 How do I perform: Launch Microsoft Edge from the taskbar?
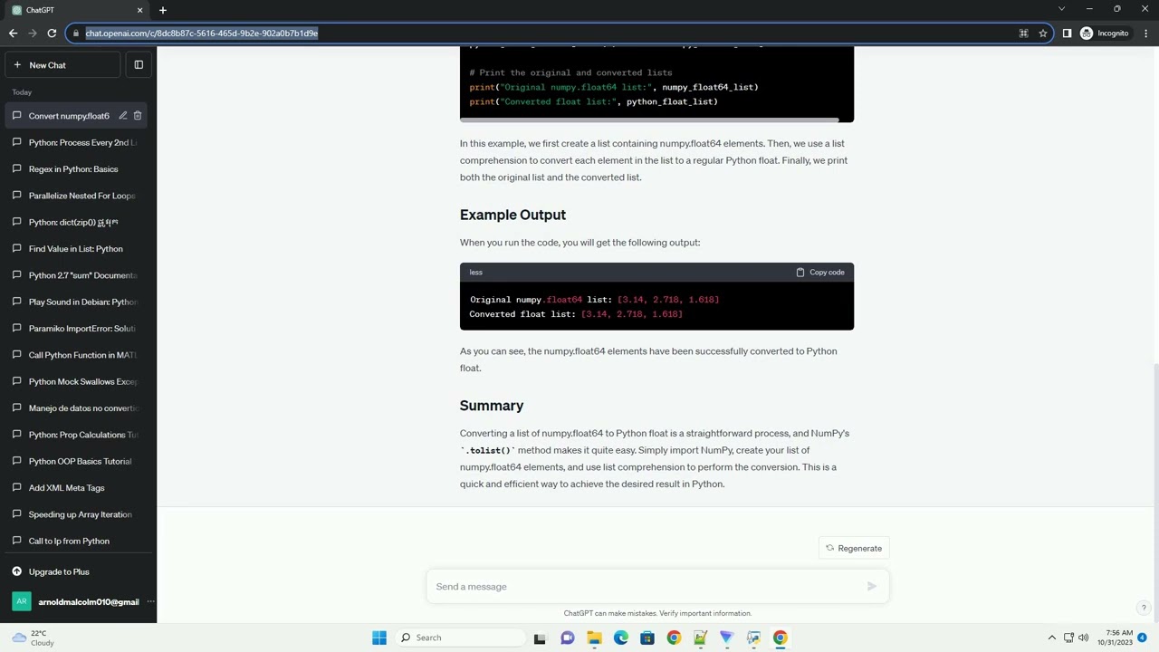[x=621, y=638]
